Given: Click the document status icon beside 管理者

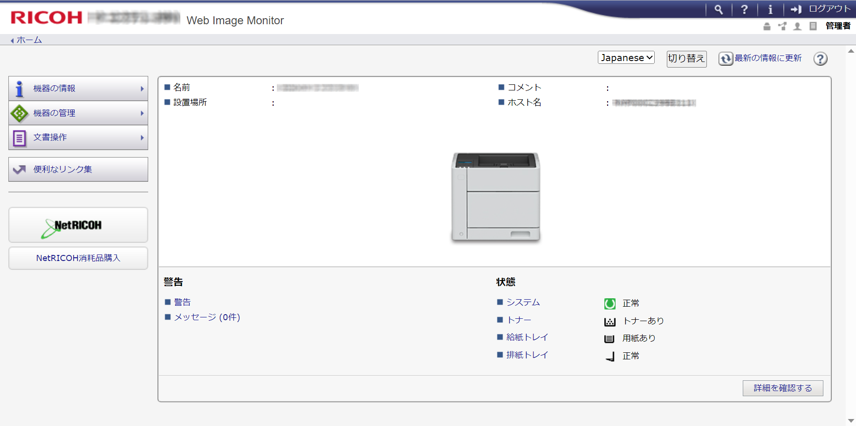Looking at the screenshot, I should [813, 26].
